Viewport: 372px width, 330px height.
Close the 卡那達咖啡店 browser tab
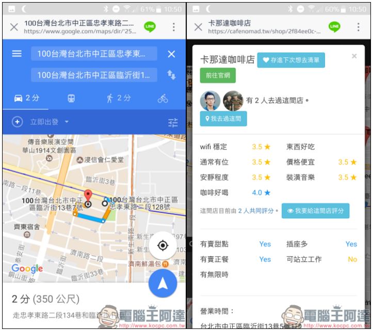198,27
